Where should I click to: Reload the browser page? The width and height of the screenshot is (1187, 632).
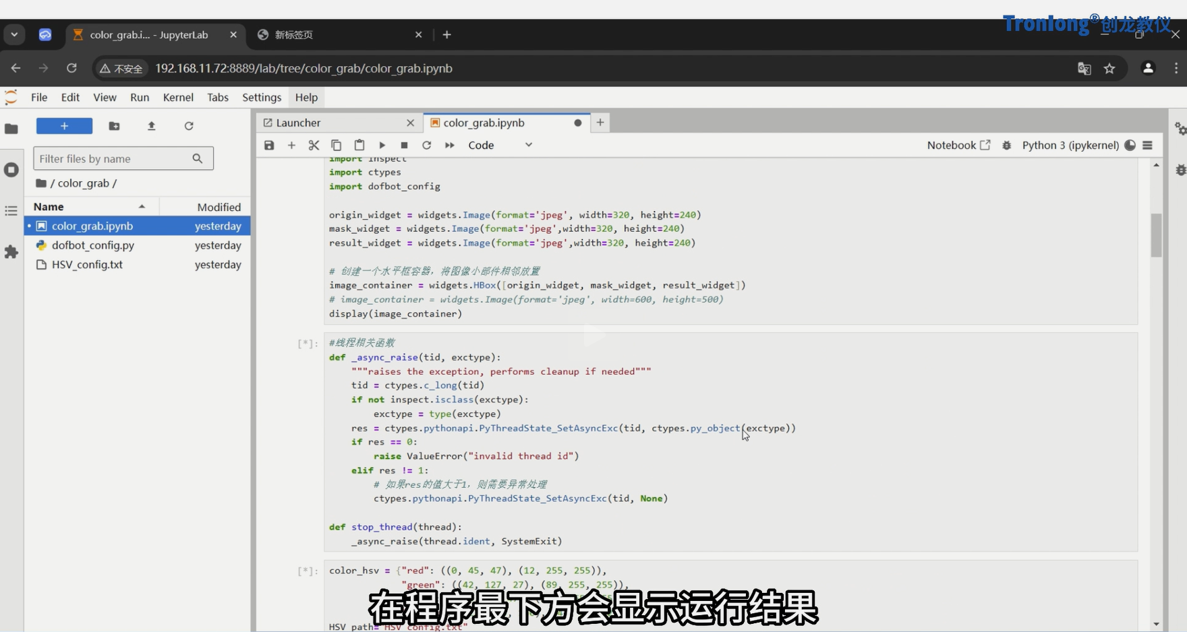[71, 68]
